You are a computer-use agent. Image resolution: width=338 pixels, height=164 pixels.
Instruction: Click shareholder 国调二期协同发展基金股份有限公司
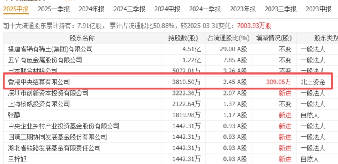[57, 137]
